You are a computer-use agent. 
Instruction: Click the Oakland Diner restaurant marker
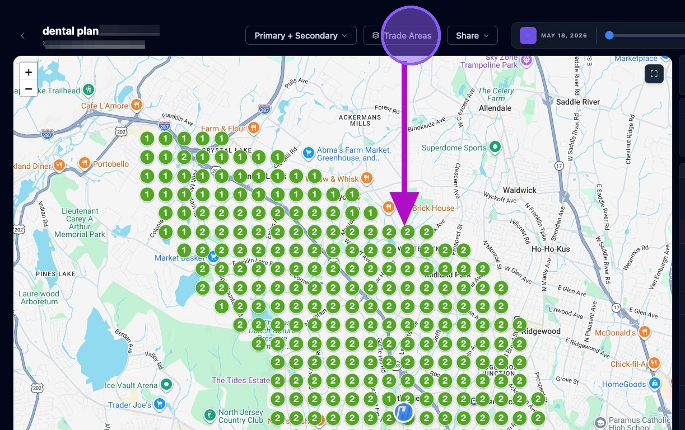coord(59,166)
